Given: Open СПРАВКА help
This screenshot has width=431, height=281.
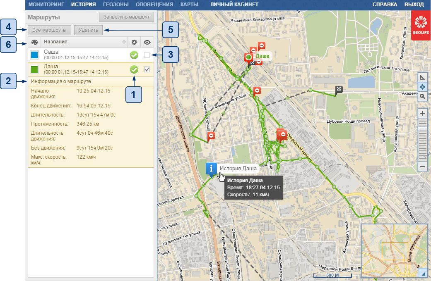Looking at the screenshot, I should (385, 5).
